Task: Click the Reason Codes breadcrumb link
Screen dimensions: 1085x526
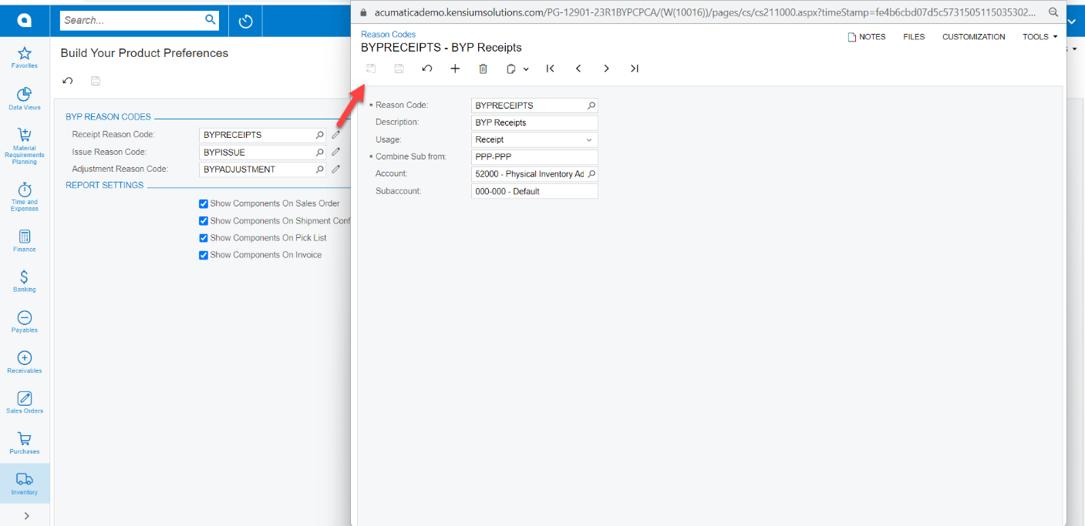Action: [x=388, y=34]
